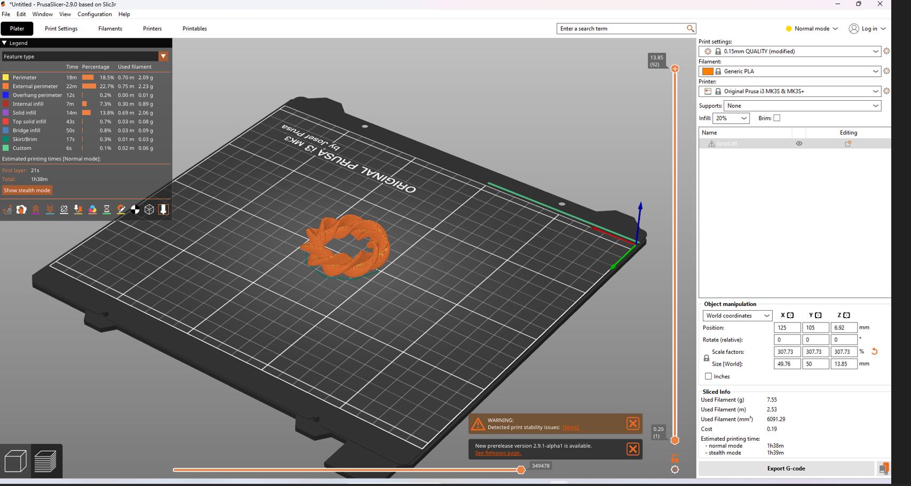
Task: Toggle the Retractions visibility icon
Action: (x=36, y=209)
